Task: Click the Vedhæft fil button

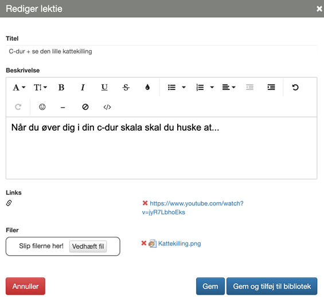Action: pyautogui.click(x=88, y=246)
